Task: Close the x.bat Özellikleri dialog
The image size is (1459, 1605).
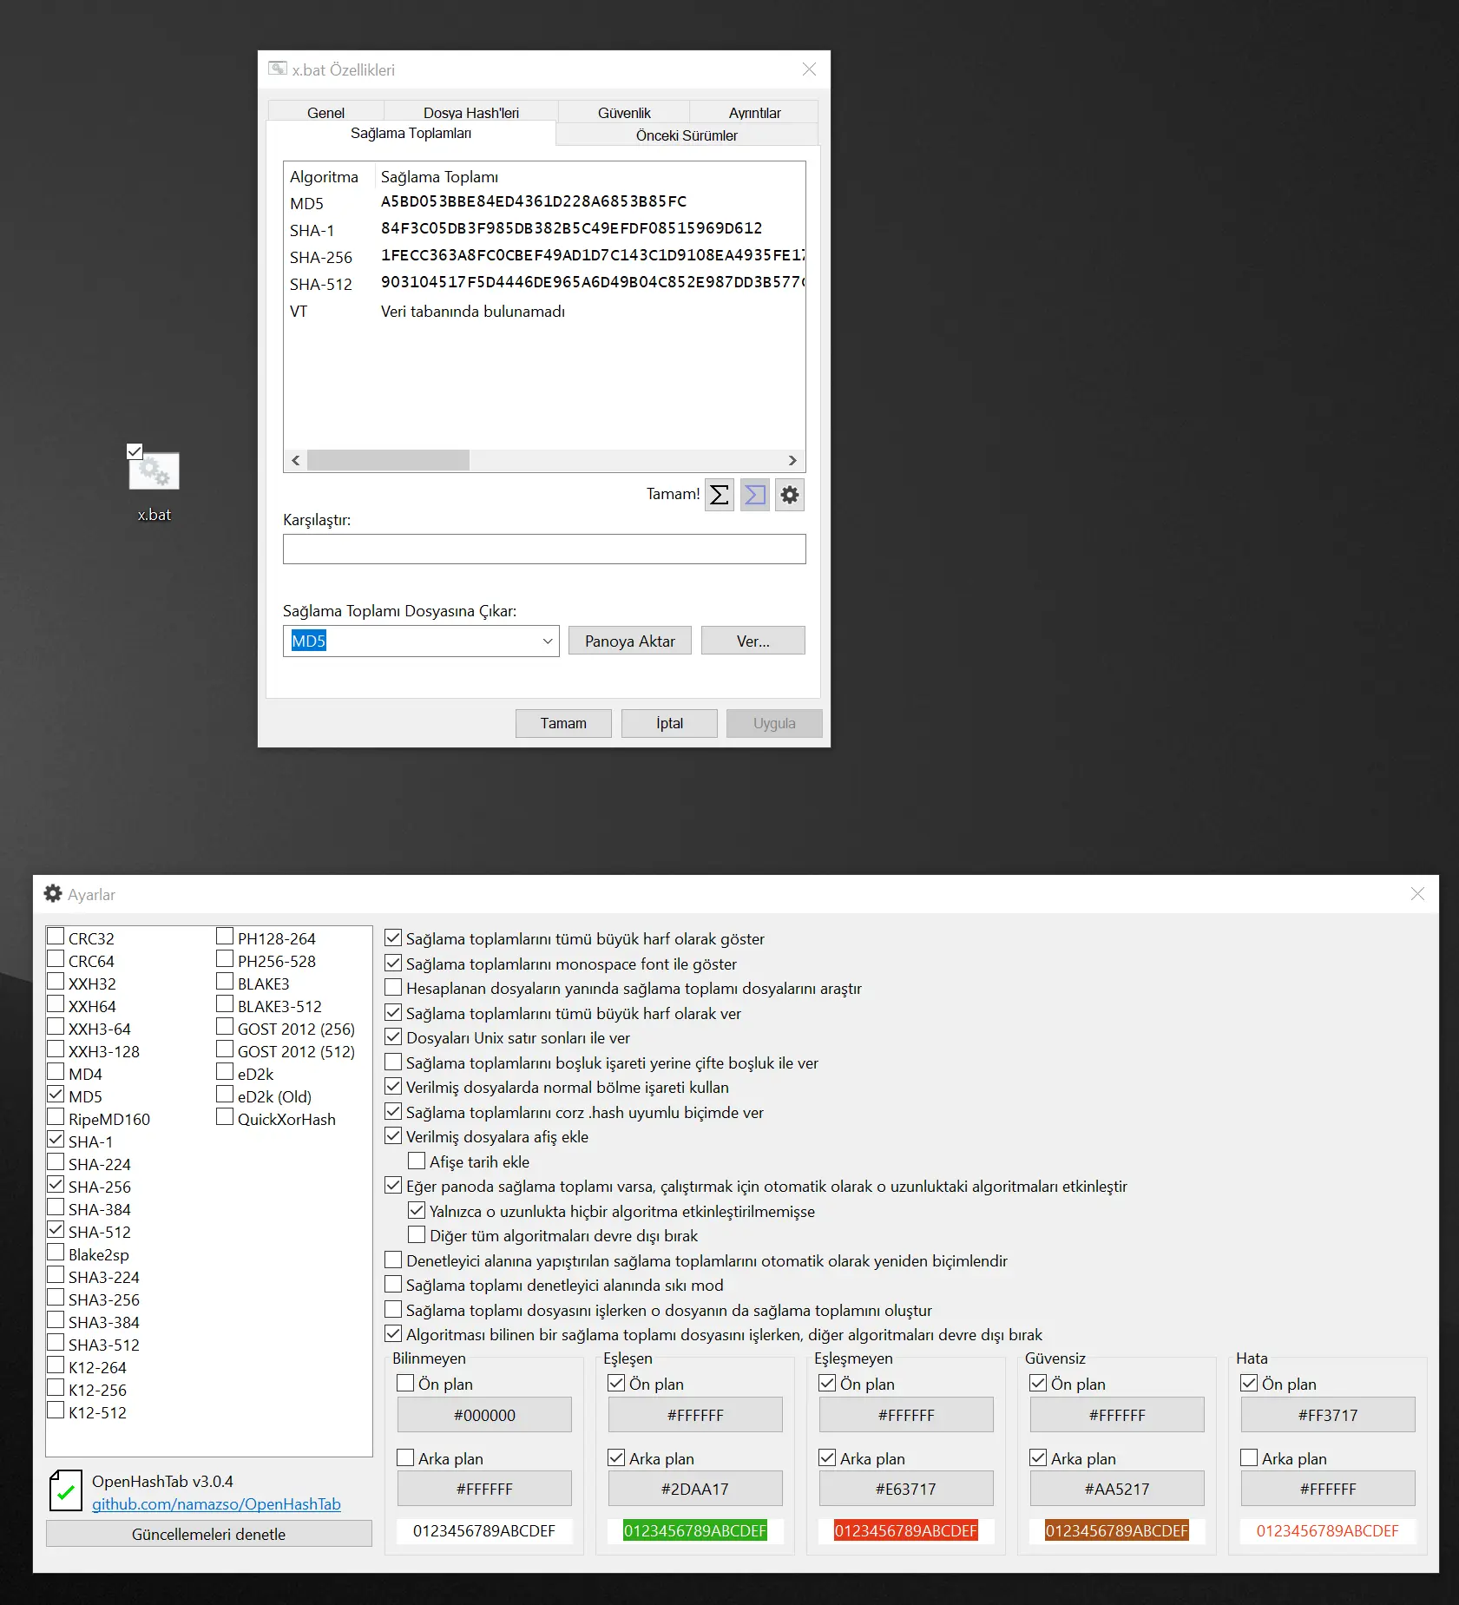Action: click(809, 69)
